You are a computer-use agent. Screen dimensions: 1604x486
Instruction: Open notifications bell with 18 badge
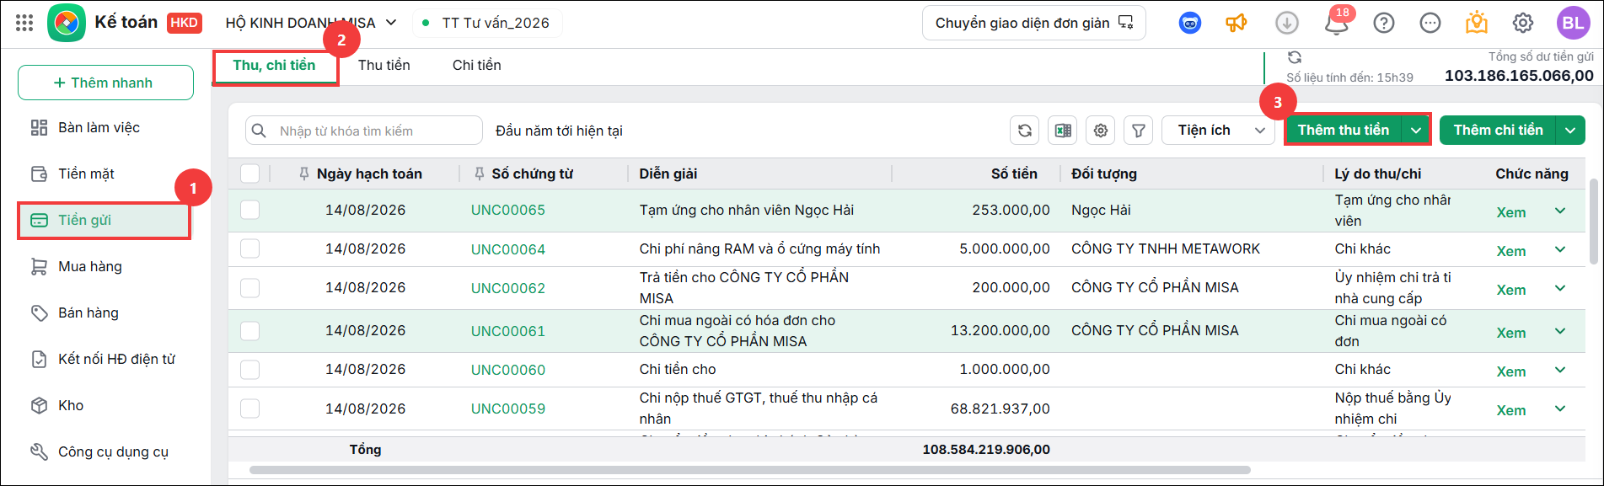pyautogui.click(x=1337, y=22)
